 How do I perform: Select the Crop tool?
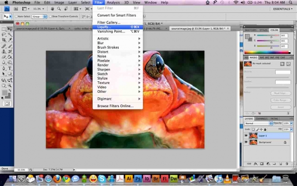click(3, 40)
